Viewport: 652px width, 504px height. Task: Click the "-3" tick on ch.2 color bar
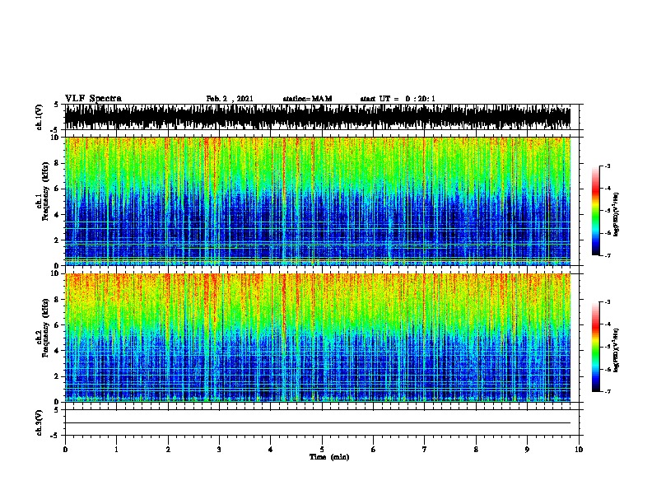tap(607, 302)
